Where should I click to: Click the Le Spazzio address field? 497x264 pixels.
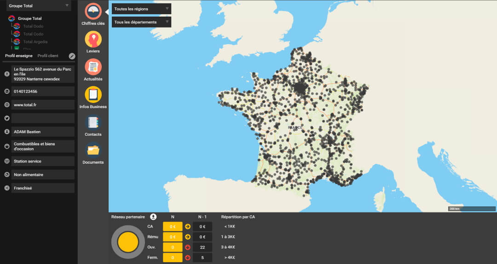click(43, 74)
